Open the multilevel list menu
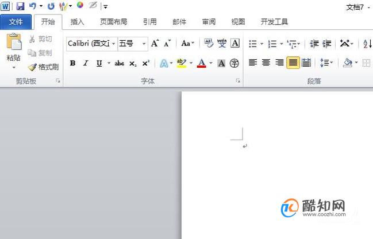The image size is (373, 239). point(293,44)
